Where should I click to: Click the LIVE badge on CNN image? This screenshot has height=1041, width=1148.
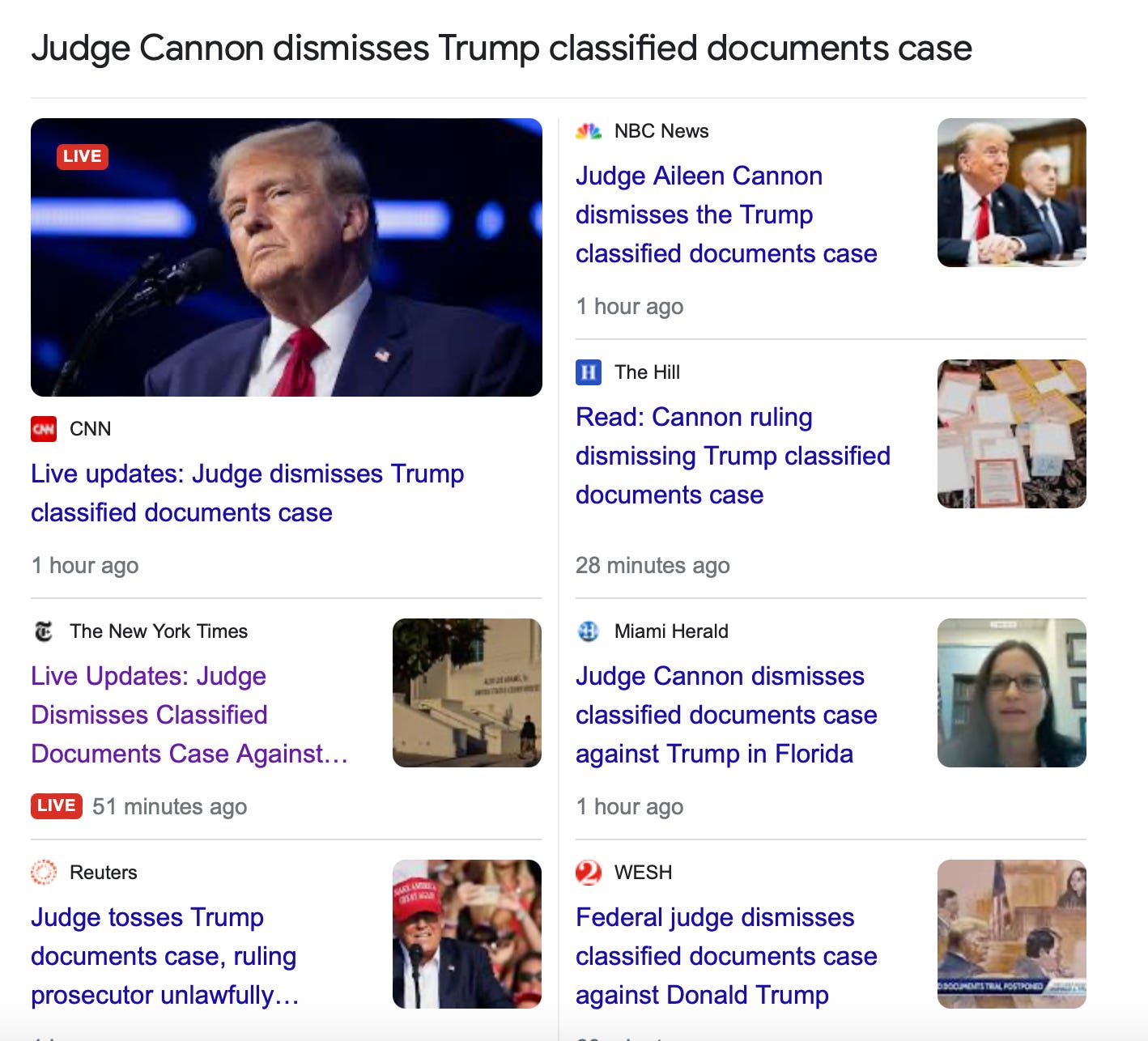coord(83,156)
